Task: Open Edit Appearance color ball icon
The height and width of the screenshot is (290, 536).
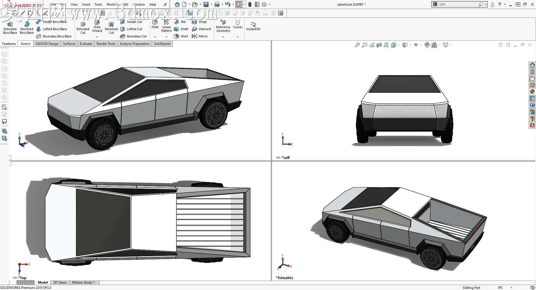Action: pos(427,45)
